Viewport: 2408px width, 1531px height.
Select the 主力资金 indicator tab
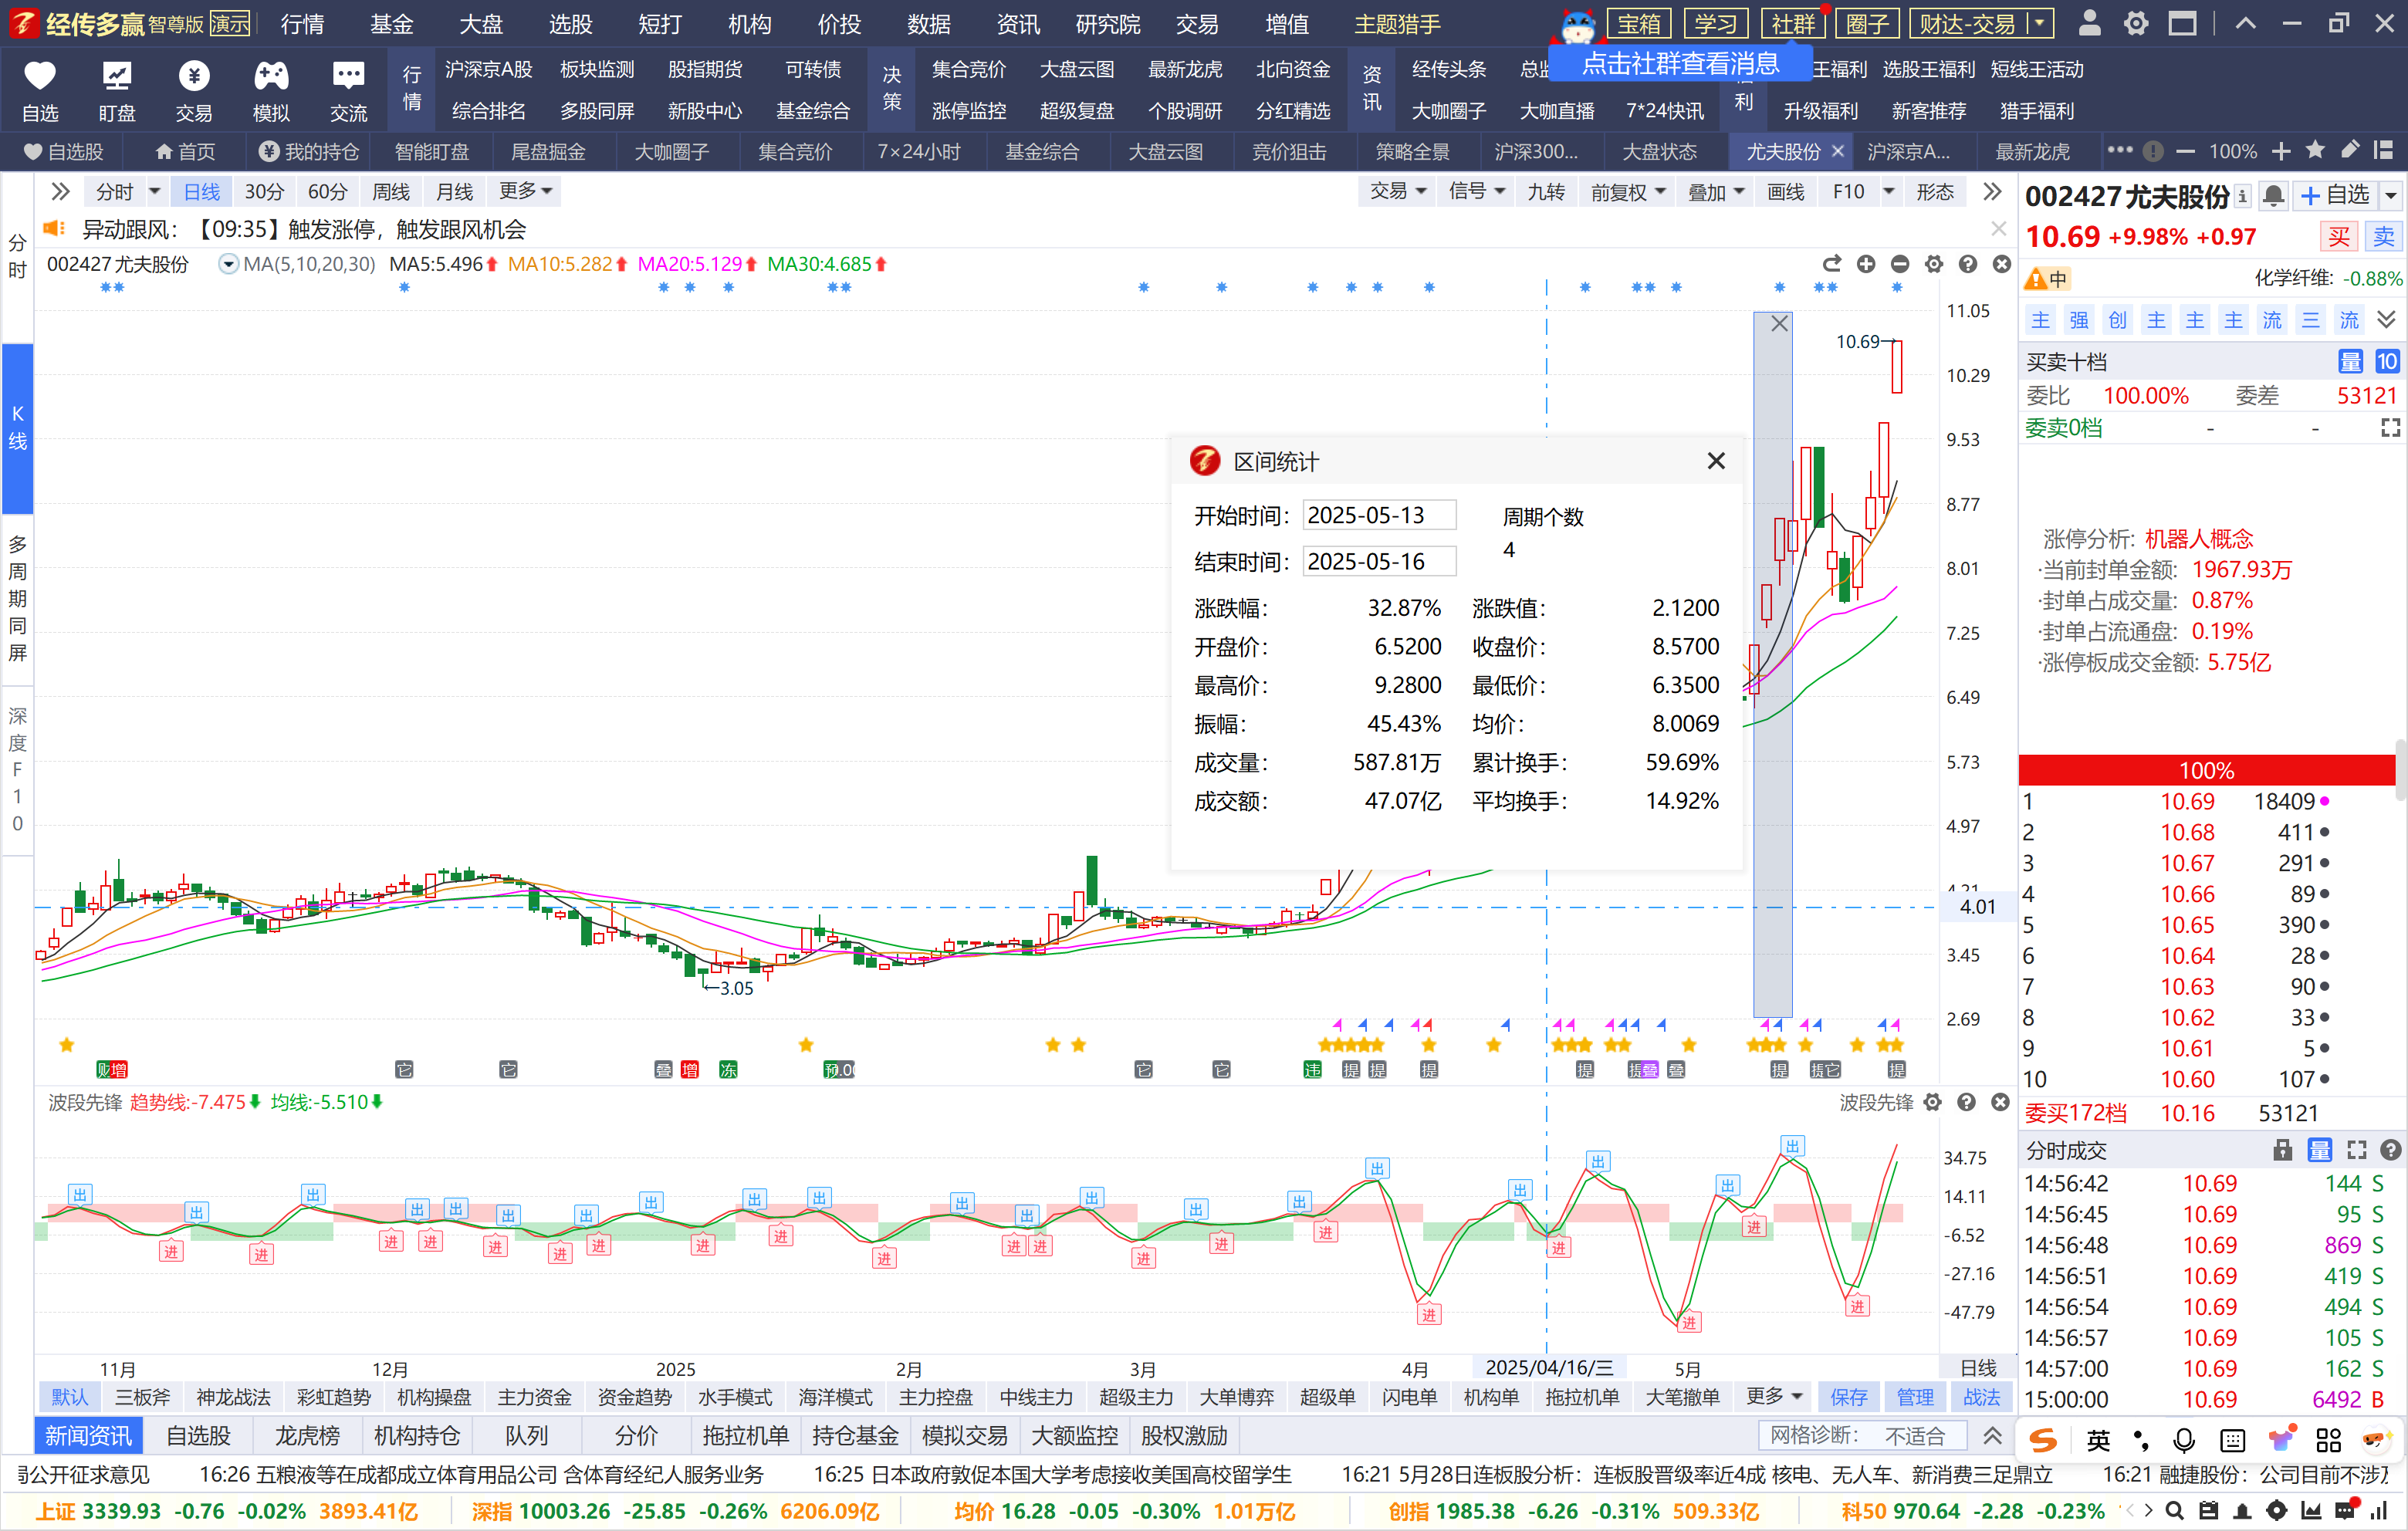pos(535,1397)
